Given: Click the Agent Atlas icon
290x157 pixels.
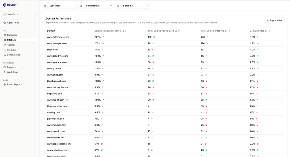Looking at the screenshot, I should click(5, 23).
